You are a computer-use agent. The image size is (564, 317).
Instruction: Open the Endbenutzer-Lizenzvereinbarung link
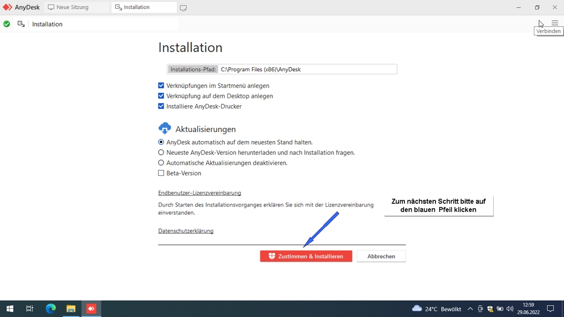pos(199,193)
